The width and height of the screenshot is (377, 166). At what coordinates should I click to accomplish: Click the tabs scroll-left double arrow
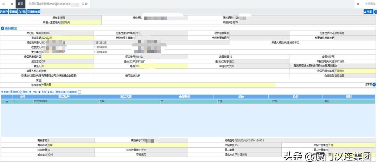pos(12,4)
